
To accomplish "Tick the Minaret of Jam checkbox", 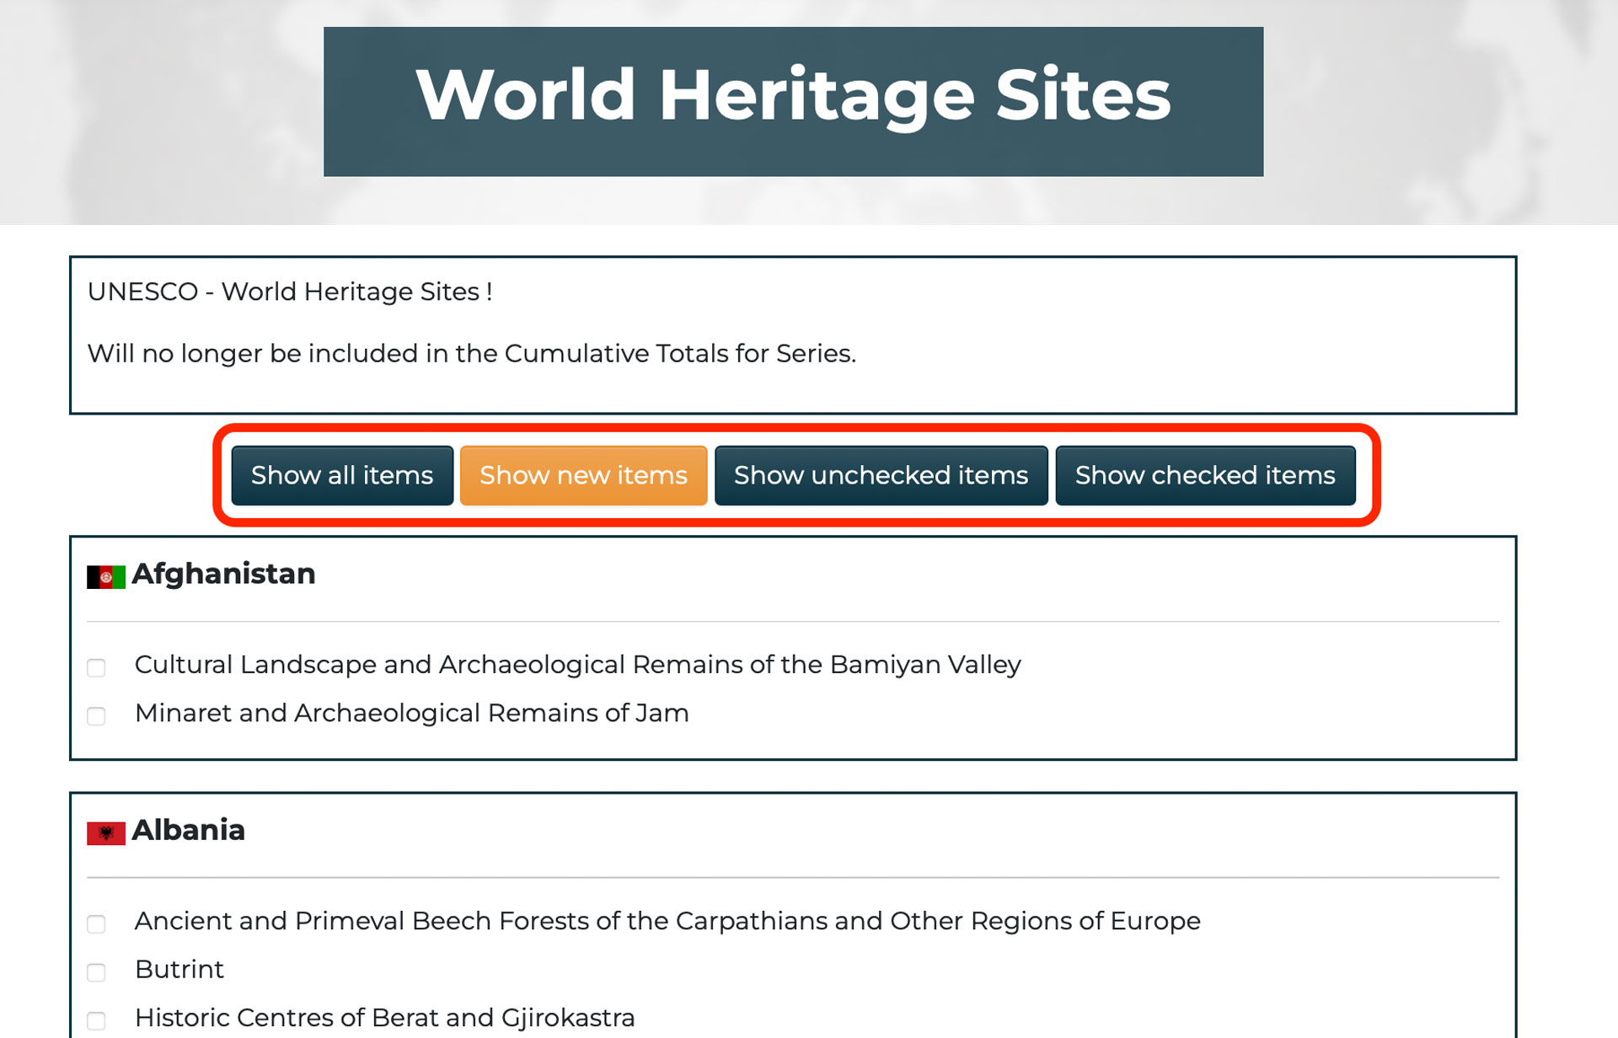I will click(97, 716).
